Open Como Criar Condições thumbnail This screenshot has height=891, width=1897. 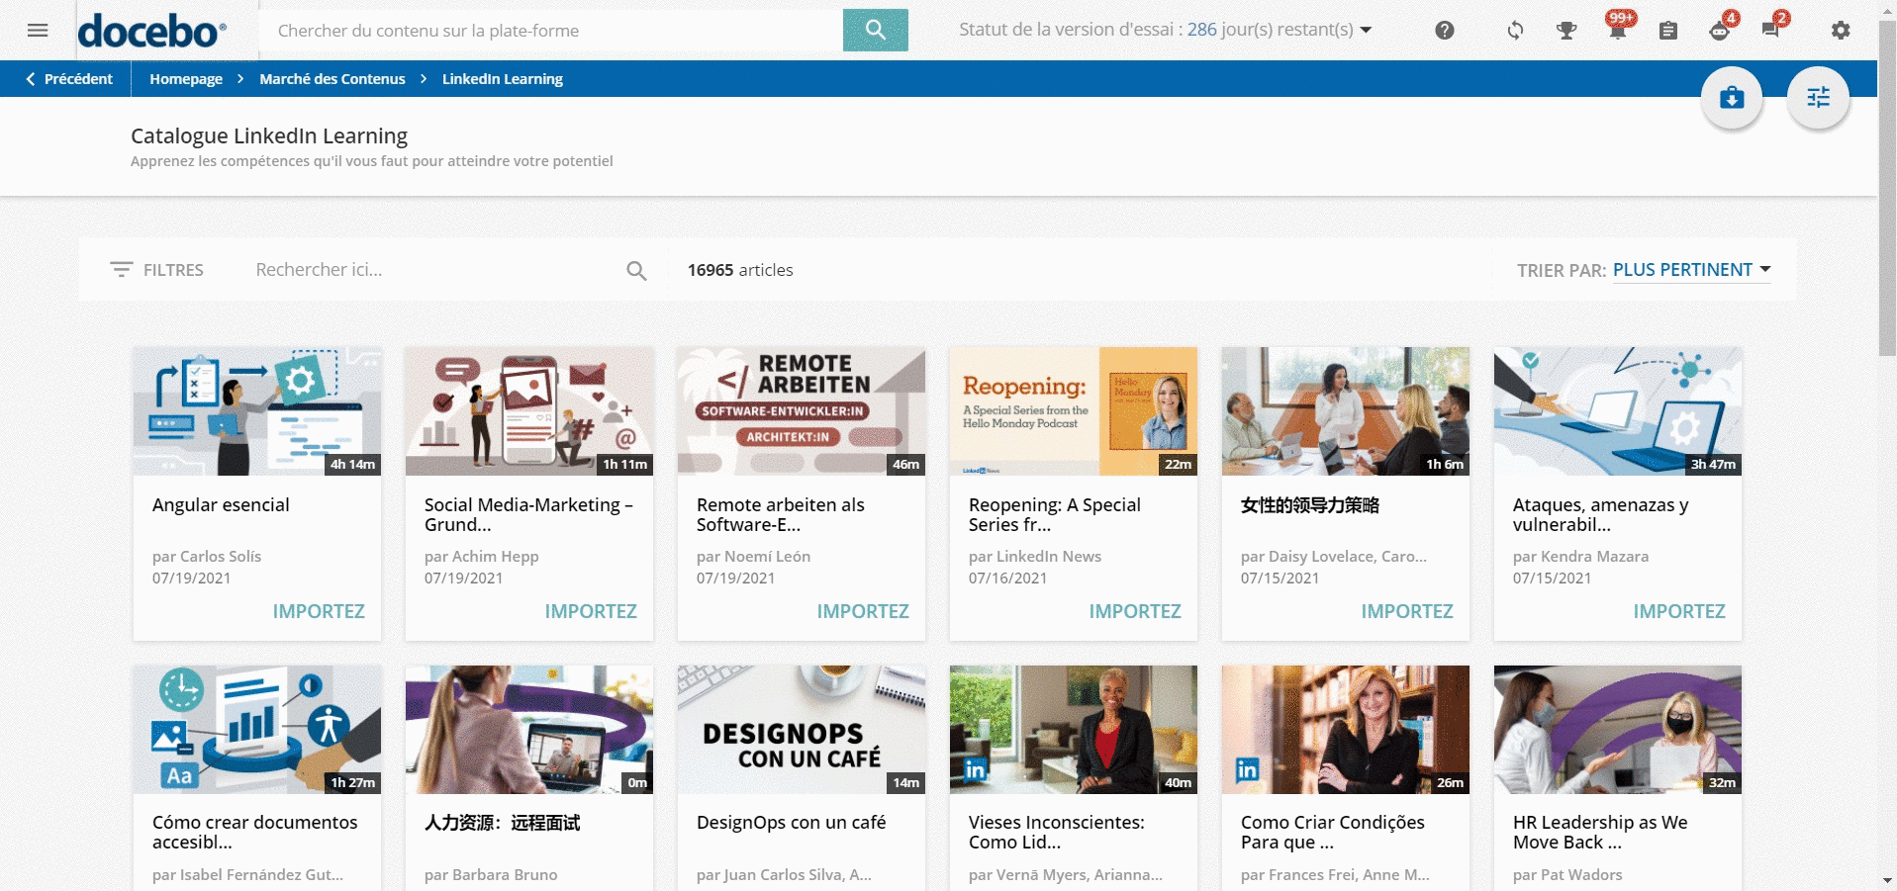click(1346, 730)
